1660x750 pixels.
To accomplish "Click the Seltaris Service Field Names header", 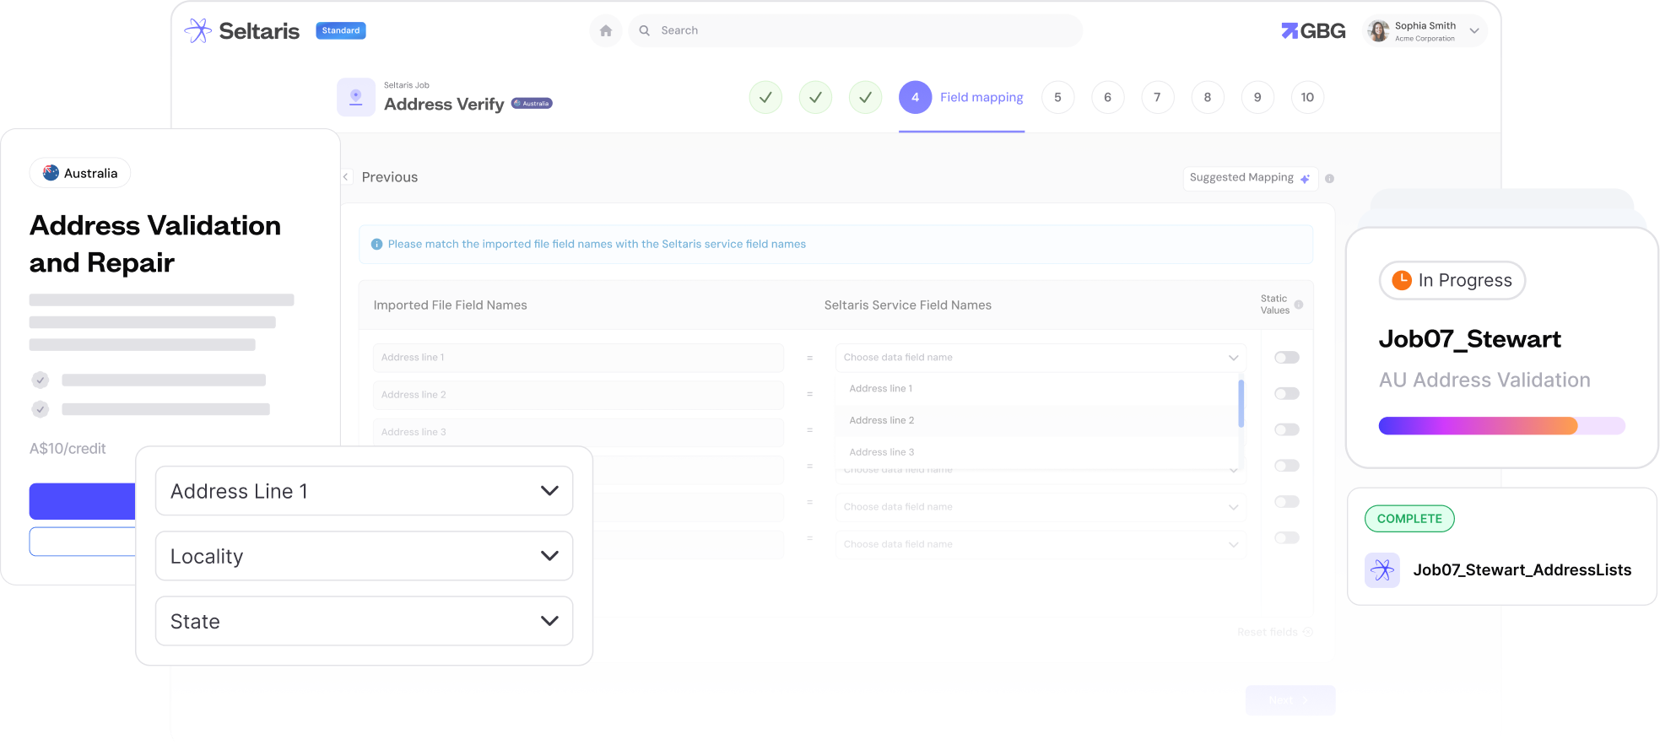I will (x=908, y=305).
